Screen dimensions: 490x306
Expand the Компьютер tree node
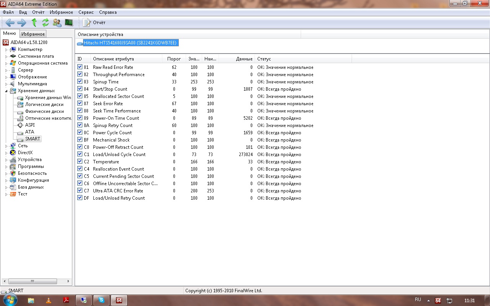coord(6,50)
